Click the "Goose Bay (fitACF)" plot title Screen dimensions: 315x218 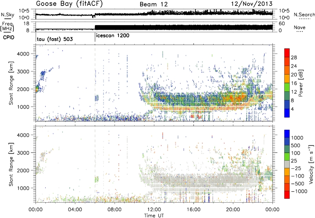[69, 4]
